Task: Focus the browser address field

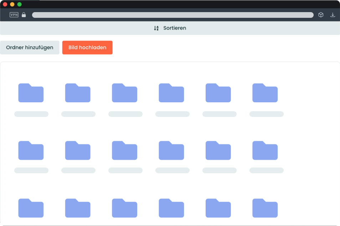Action: (173, 15)
